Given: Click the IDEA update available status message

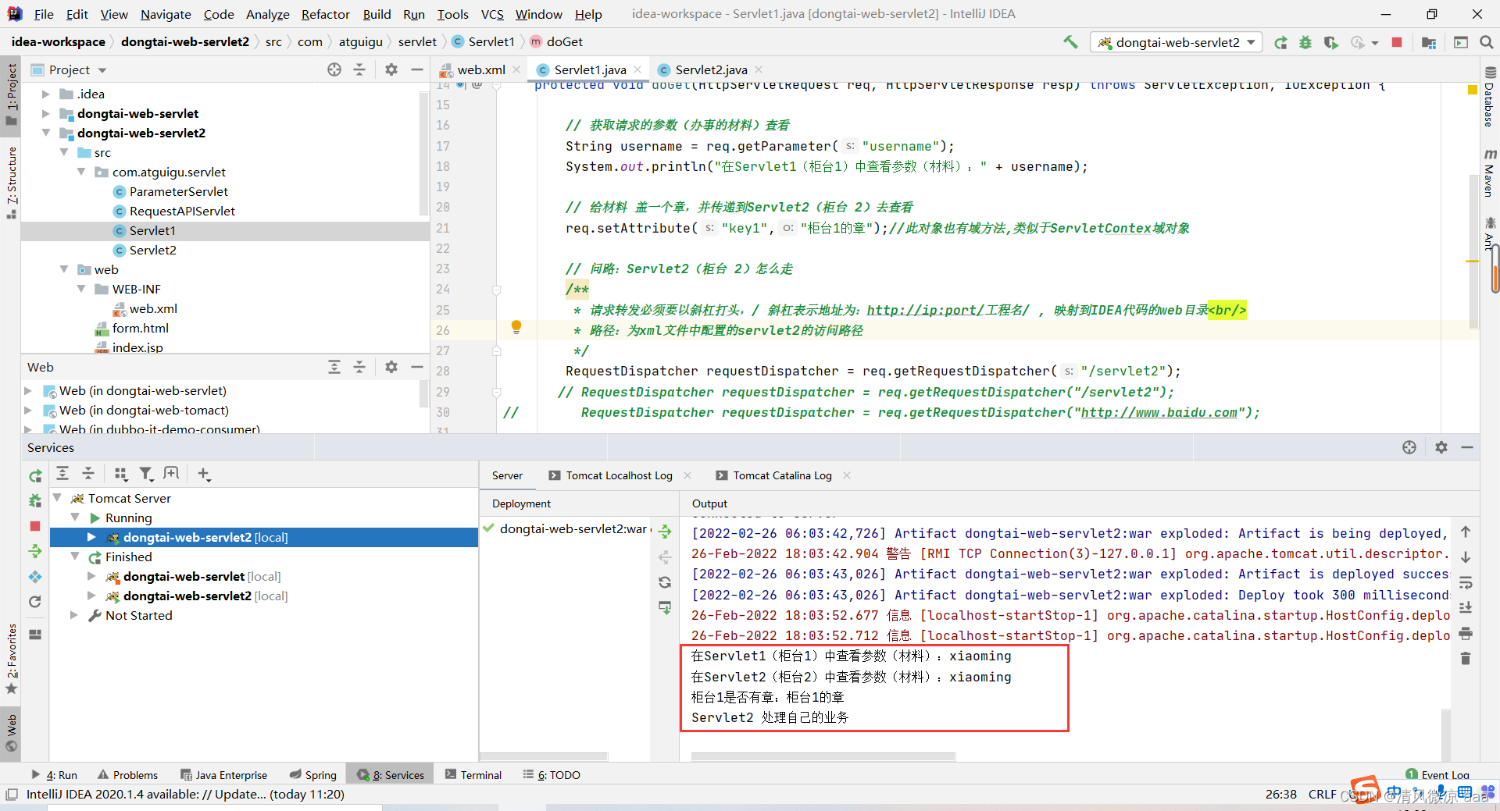Looking at the screenshot, I should click(x=185, y=794).
